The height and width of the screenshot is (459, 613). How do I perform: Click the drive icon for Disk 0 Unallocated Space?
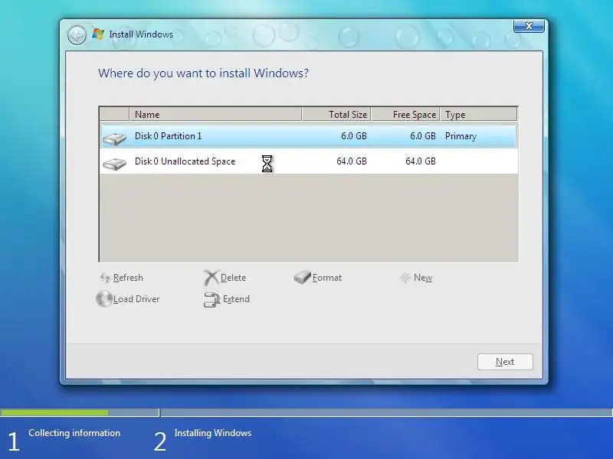pyautogui.click(x=114, y=164)
